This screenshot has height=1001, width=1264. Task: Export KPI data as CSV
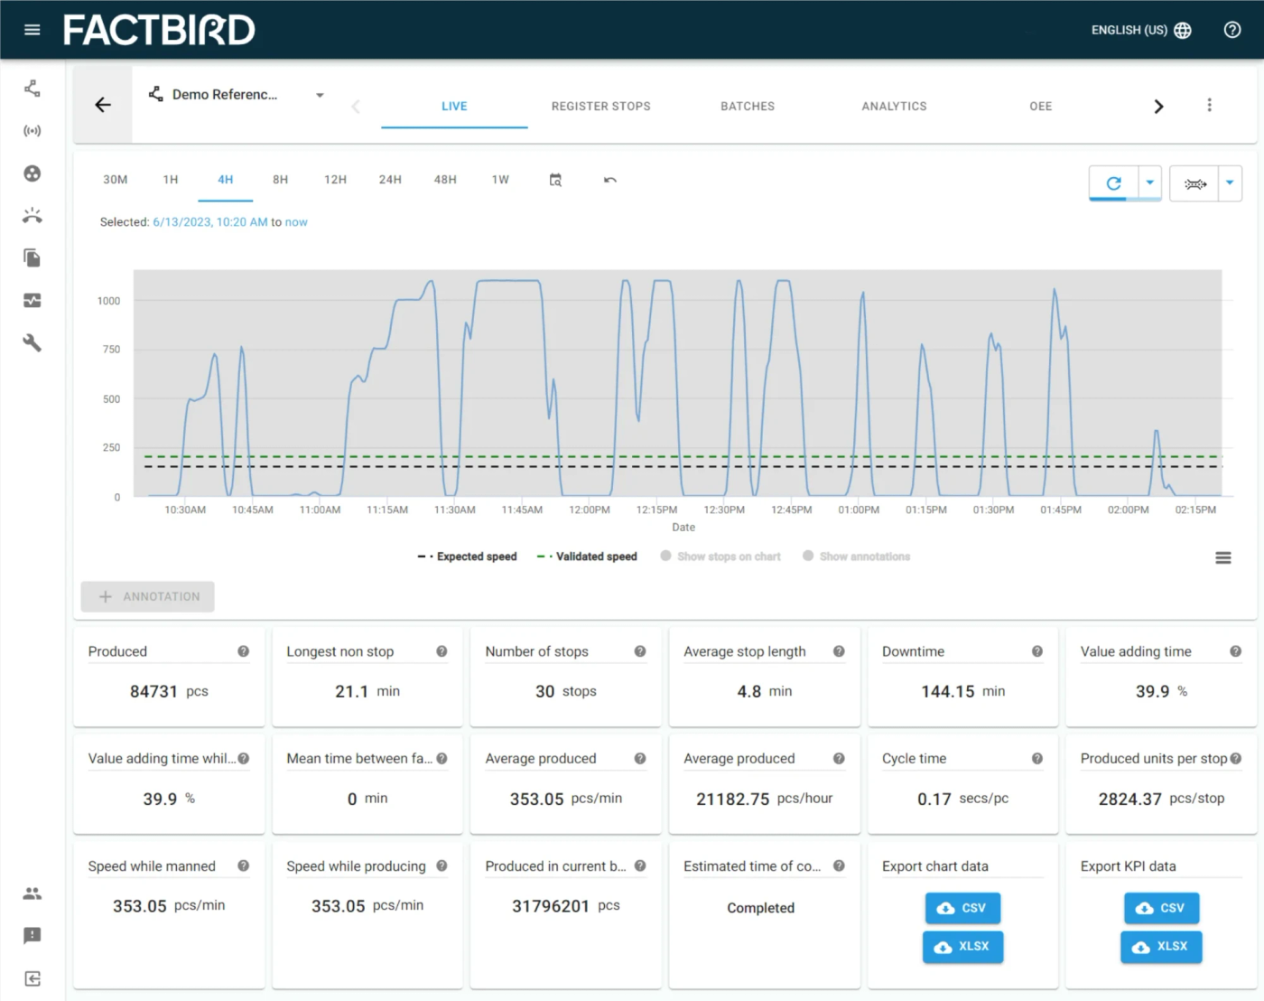1161,908
